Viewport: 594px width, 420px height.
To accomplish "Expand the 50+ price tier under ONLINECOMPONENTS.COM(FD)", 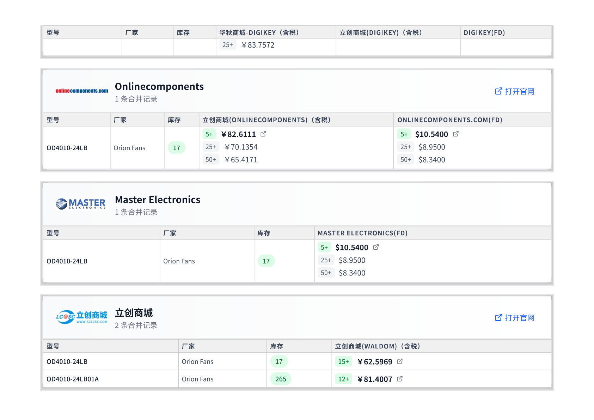I will click(x=405, y=159).
